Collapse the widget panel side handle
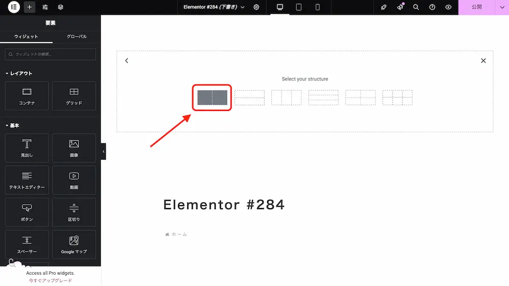This screenshot has width=509, height=286. point(103,152)
